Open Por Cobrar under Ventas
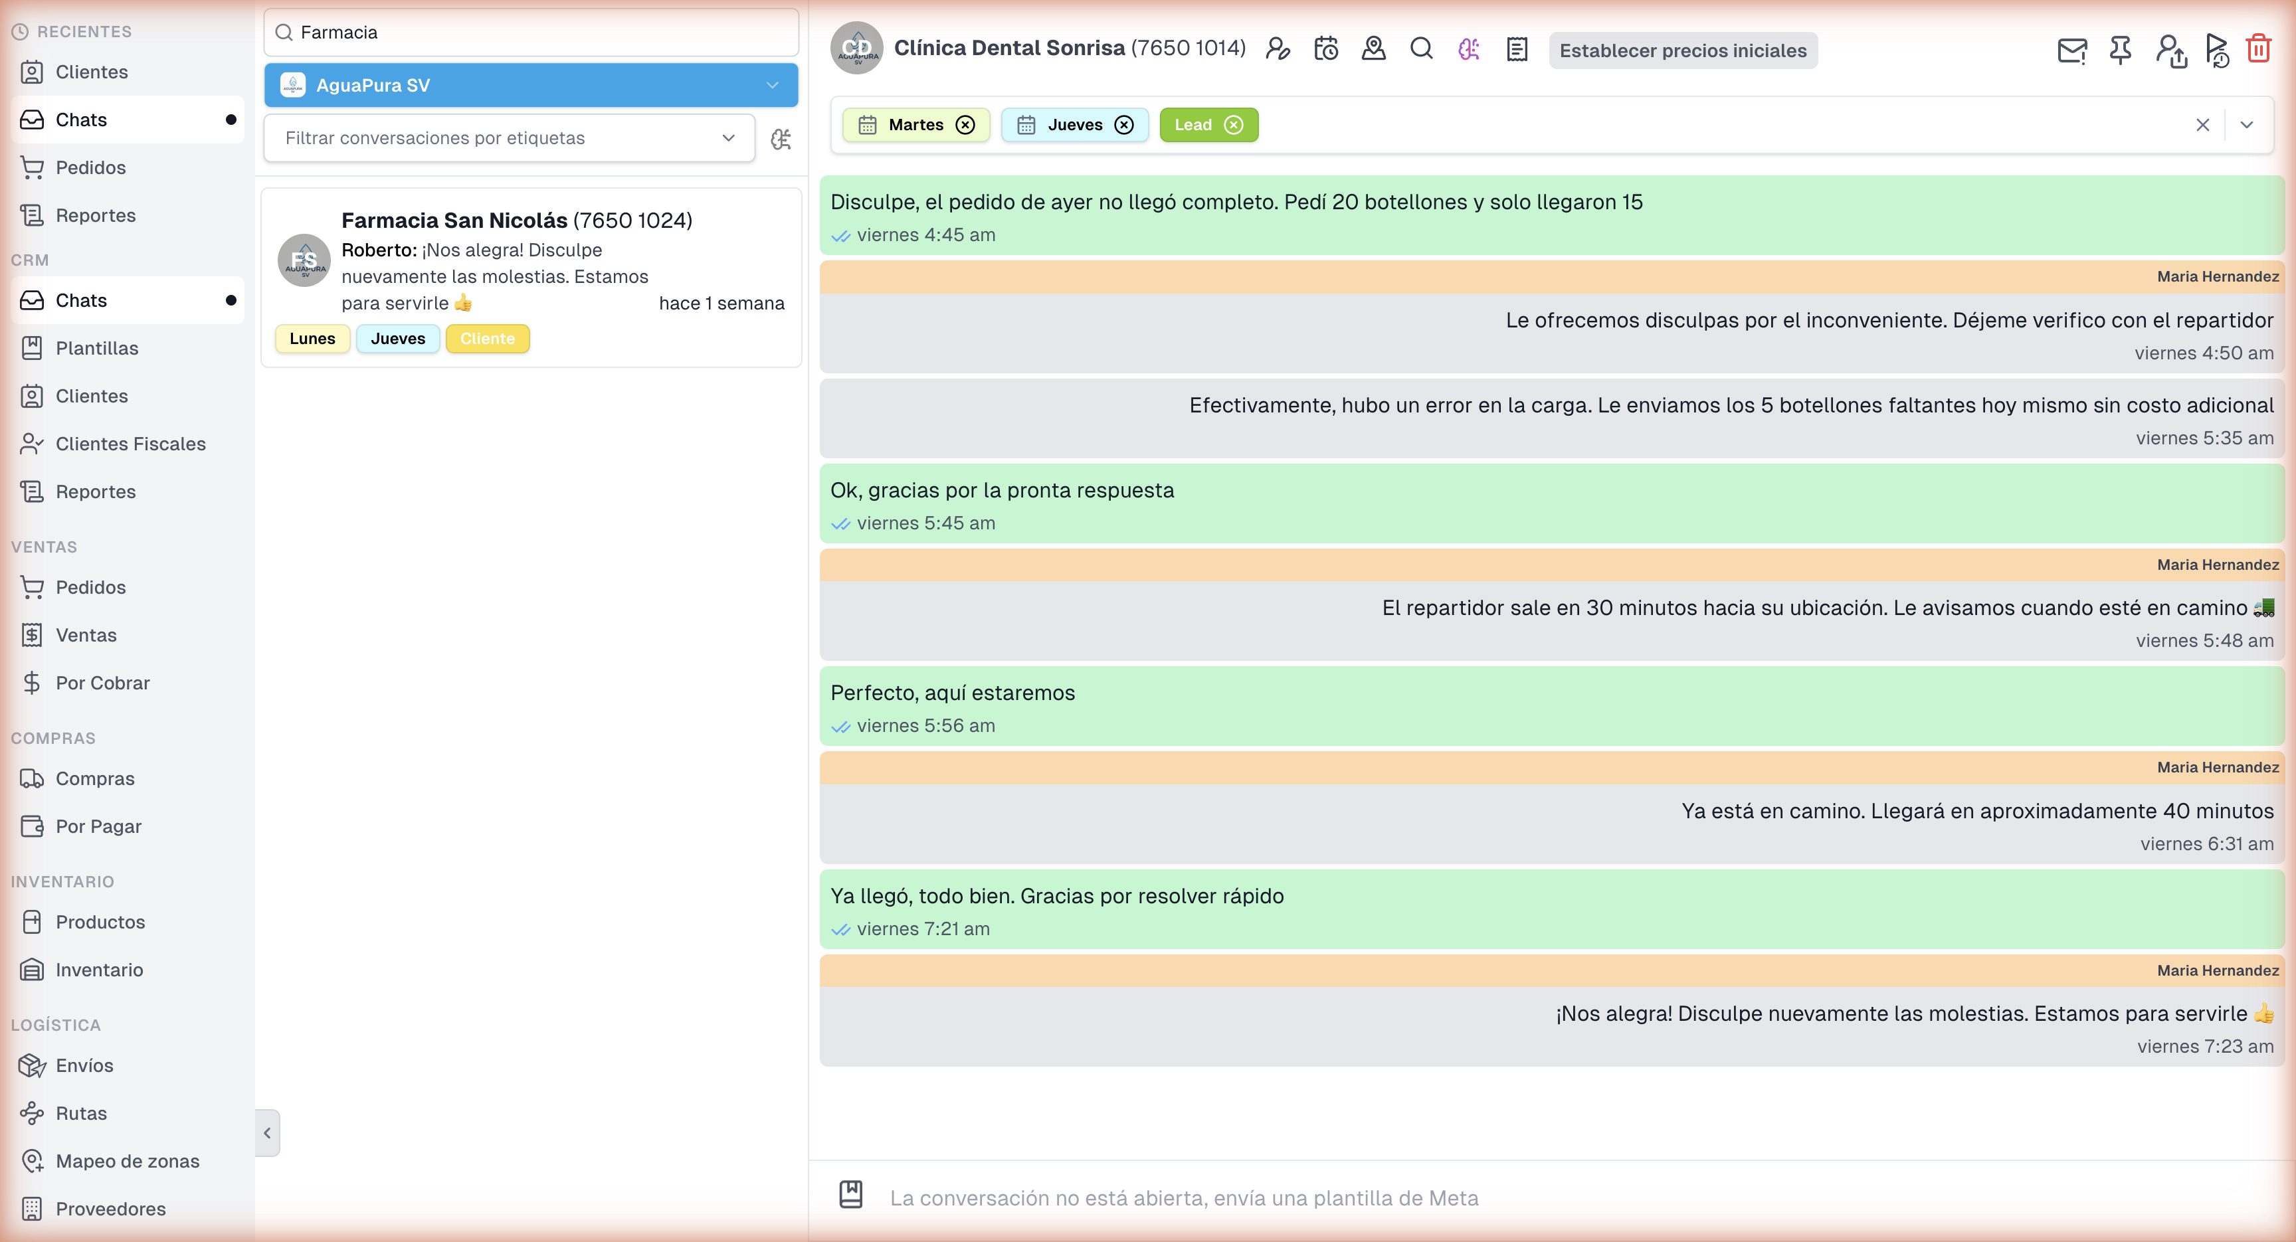The height and width of the screenshot is (1242, 2296). tap(102, 683)
